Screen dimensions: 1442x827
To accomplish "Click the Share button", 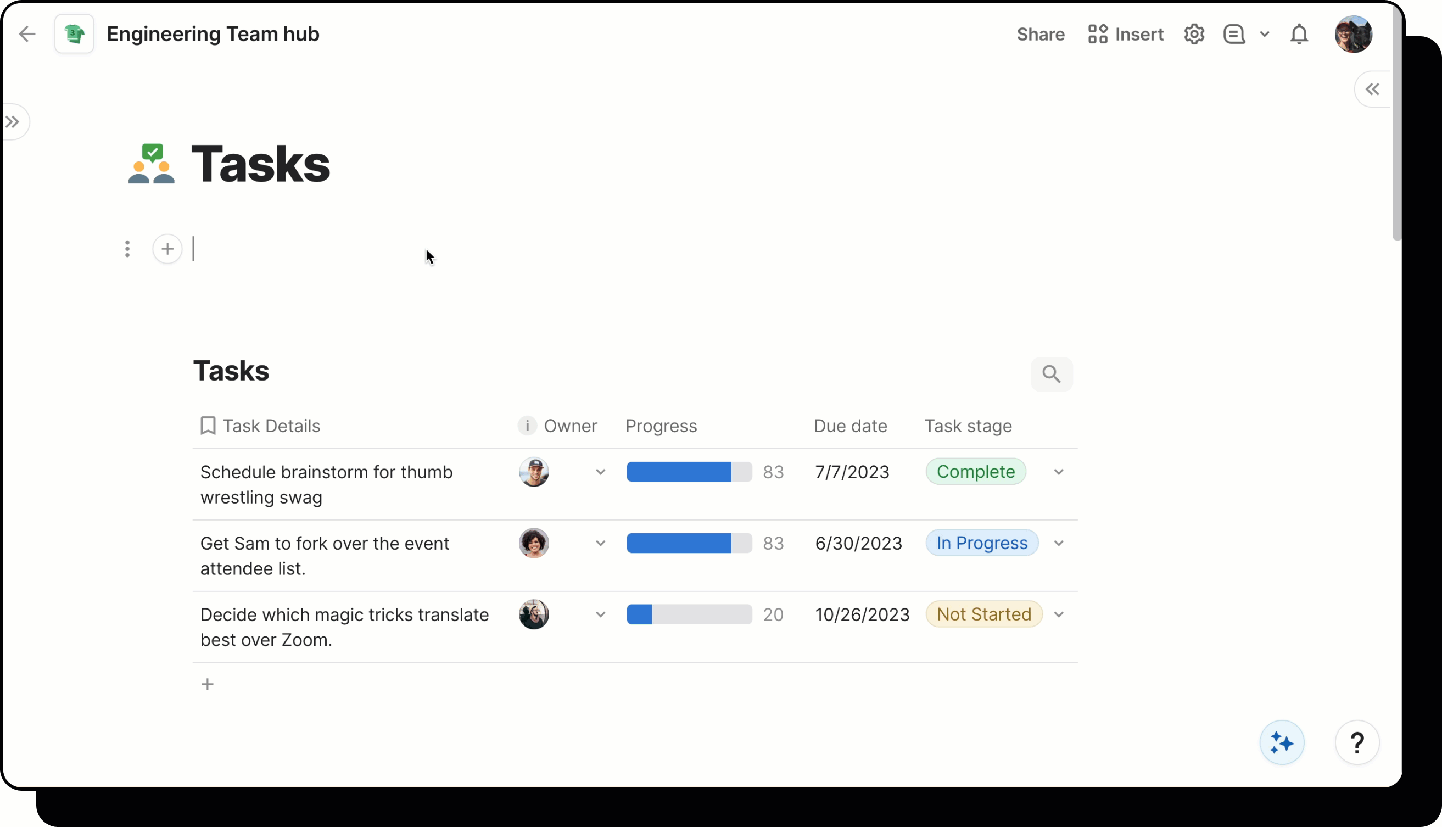I will pyautogui.click(x=1041, y=34).
